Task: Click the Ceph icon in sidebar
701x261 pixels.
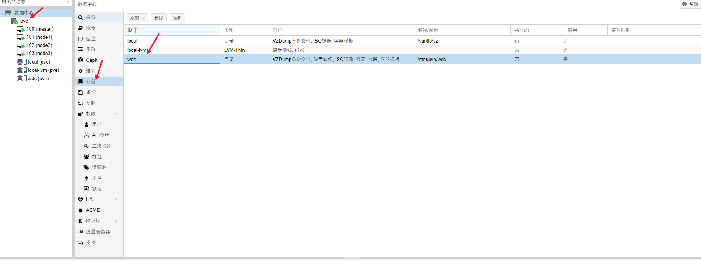Action: point(81,60)
